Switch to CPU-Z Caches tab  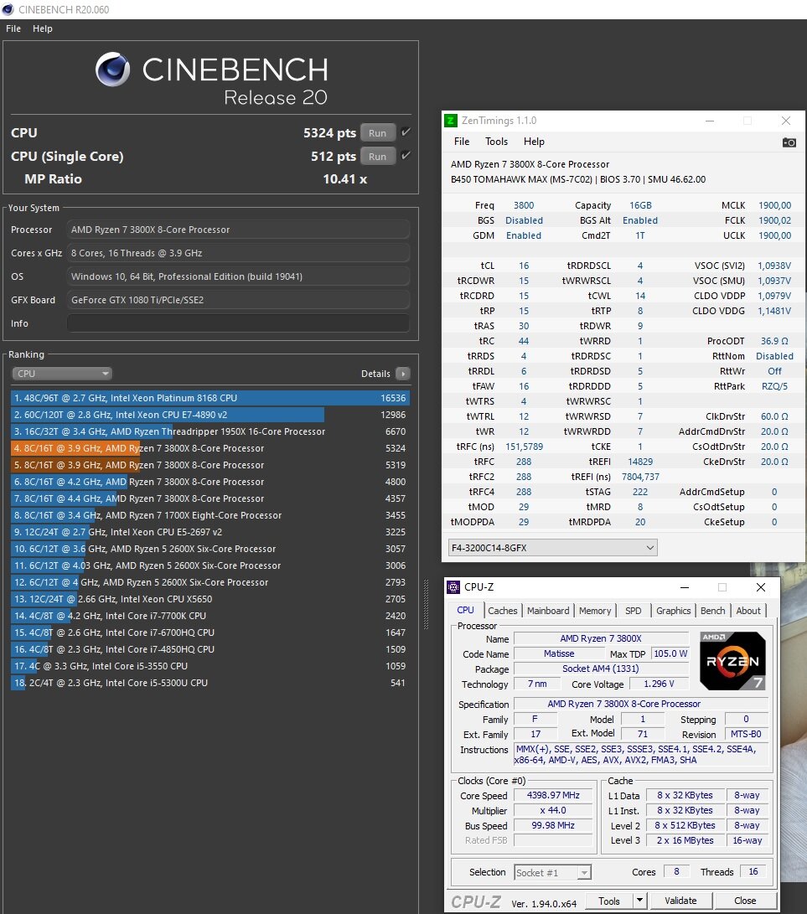[x=503, y=611]
